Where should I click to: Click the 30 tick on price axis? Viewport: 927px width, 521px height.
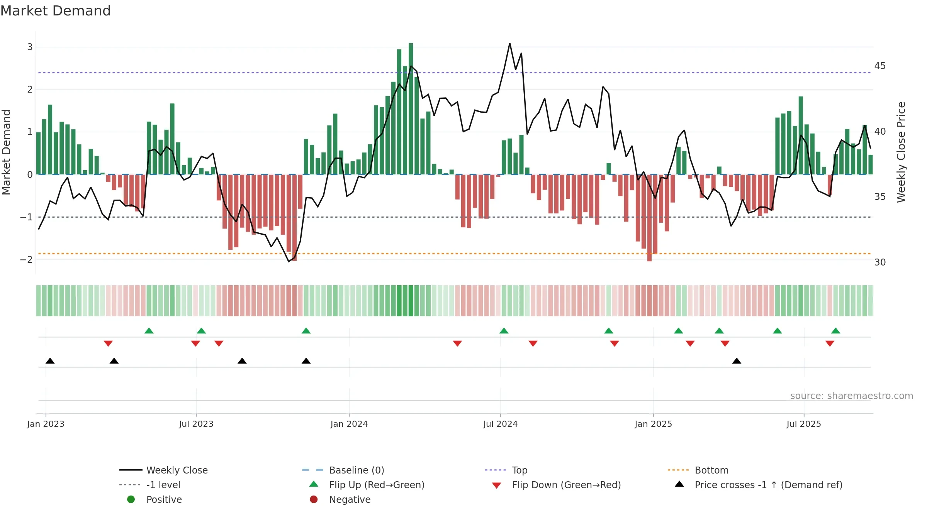click(x=880, y=262)
